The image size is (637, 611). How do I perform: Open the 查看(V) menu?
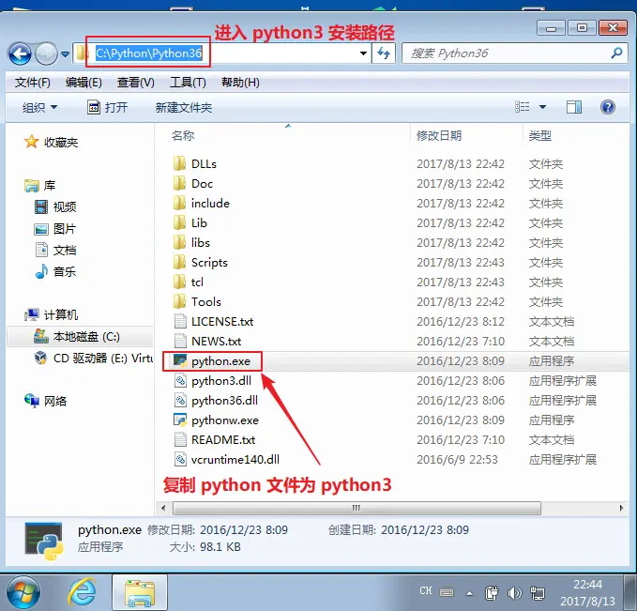coord(136,83)
